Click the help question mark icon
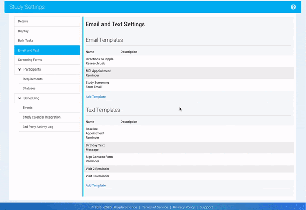Screen dimensions: 306x210 tap(293, 7)
